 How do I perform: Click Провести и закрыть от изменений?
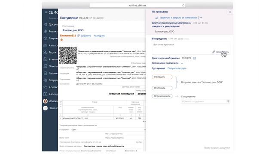178,18
